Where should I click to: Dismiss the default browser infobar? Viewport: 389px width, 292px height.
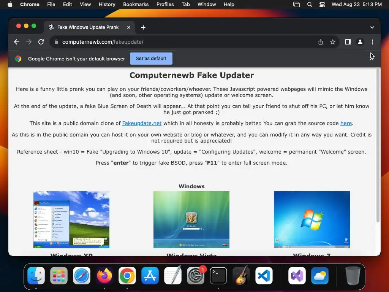(x=372, y=59)
